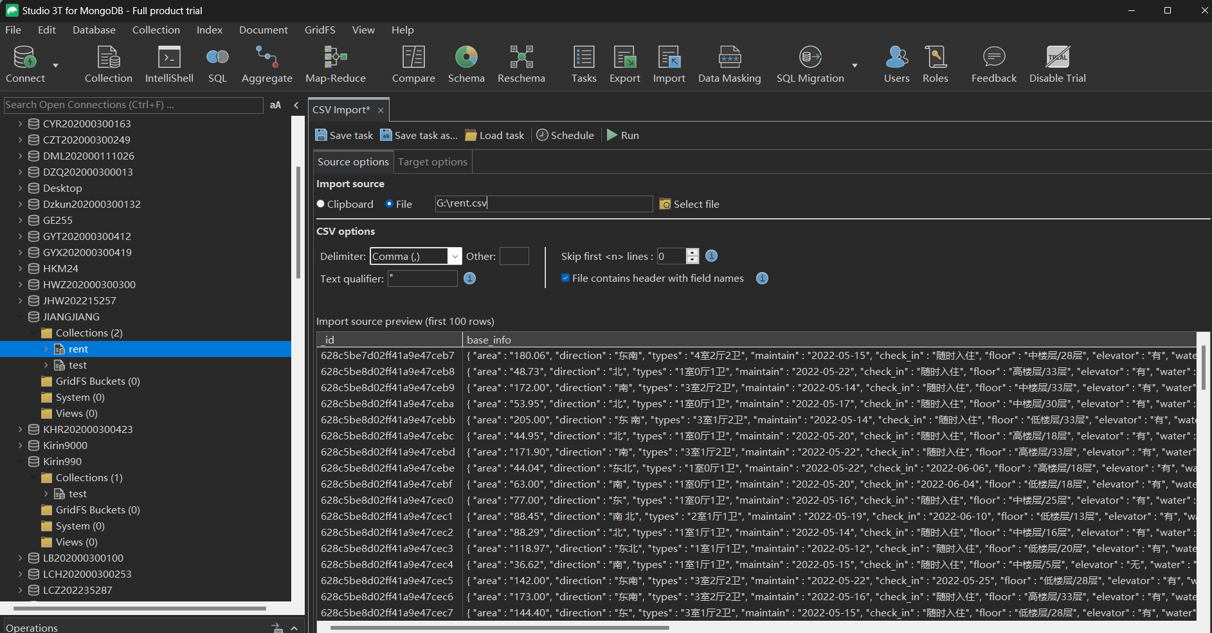The image size is (1212, 633).
Task: Open the Users manager
Action: pos(896,64)
